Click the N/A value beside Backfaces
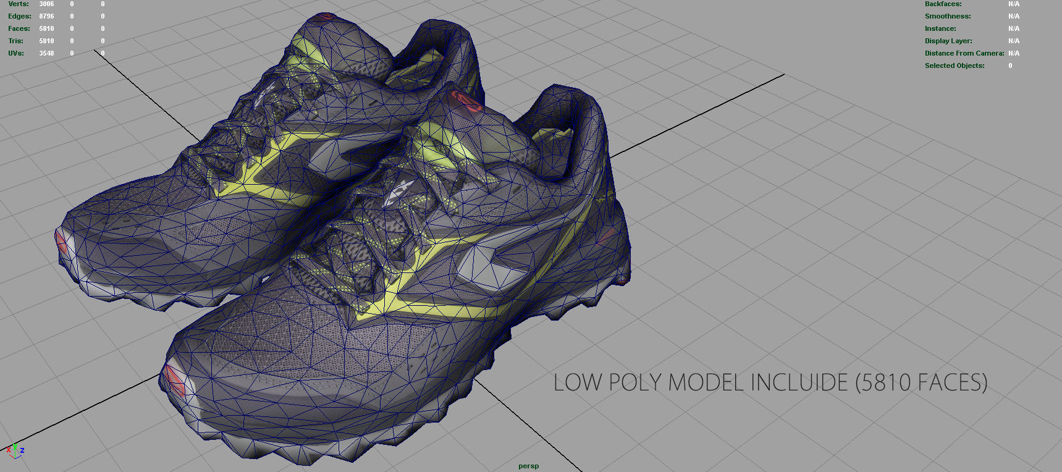 [1014, 4]
